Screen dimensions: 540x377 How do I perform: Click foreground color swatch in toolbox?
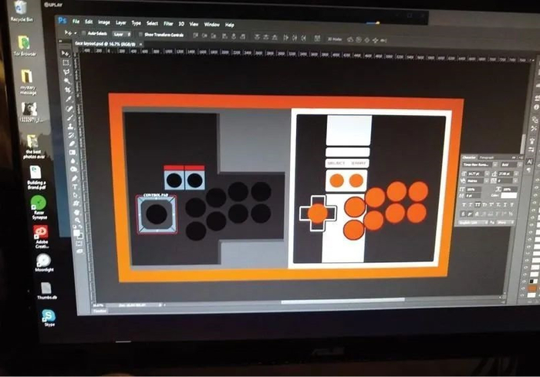click(76, 233)
